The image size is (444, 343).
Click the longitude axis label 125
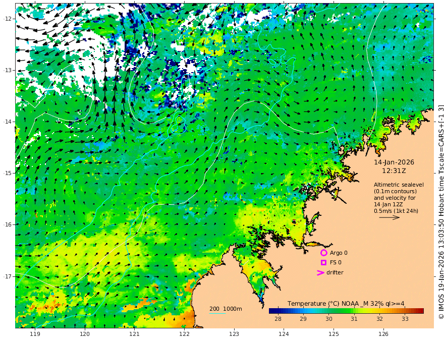point(334,334)
